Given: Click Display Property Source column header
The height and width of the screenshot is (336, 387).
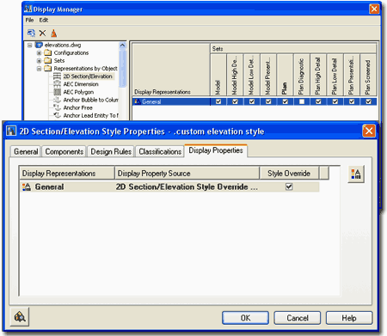Looking at the screenshot, I should [x=187, y=174].
